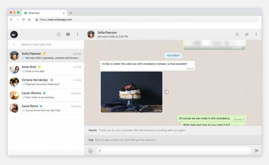Search within the Sofia Pearson conversation
Image resolution: width=269 pixels, height=165 pixels.
point(237,34)
